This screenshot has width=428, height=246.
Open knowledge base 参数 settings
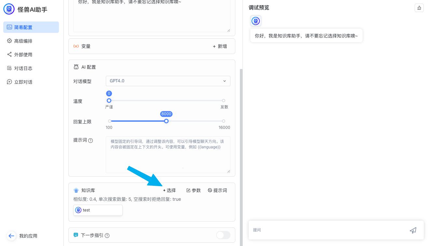[194, 190]
